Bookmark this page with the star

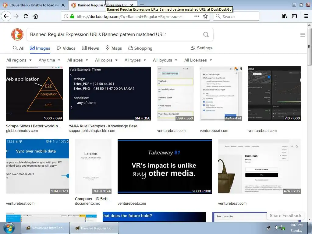point(205,16)
